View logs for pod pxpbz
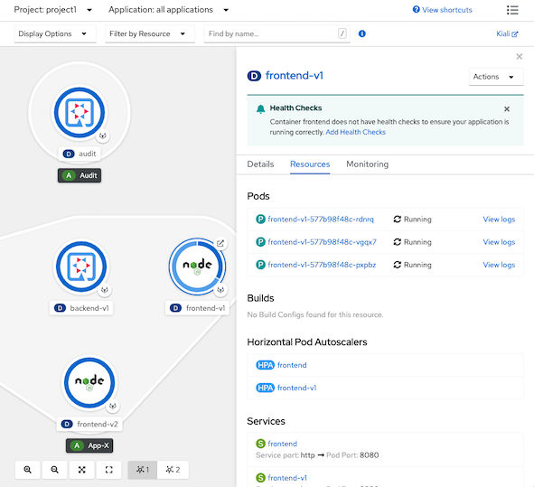Viewport: 534px width, 487px height. [x=499, y=265]
